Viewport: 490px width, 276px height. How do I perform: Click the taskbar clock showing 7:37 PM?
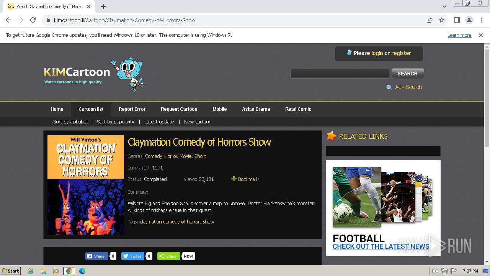point(470,271)
